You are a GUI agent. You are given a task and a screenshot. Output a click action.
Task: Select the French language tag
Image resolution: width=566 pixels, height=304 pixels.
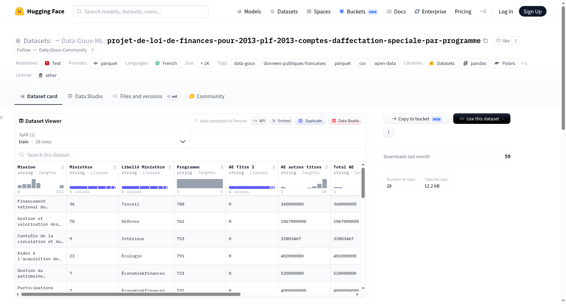[166, 63]
